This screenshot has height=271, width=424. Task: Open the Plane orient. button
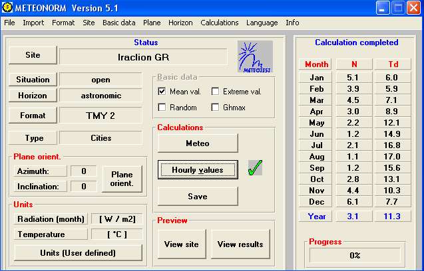pyautogui.click(x=122, y=179)
